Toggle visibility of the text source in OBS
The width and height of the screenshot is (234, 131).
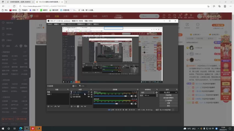coord(89,92)
